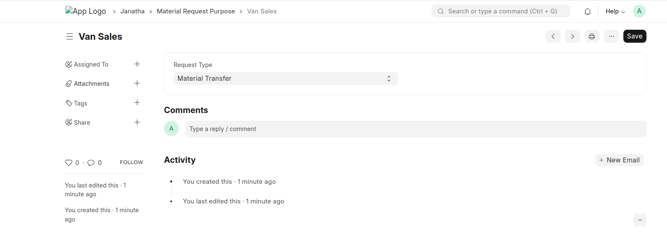Image resolution: width=667 pixels, height=234 pixels.
Task: Open Material Request Purpose breadcrumb
Action: pos(195,11)
